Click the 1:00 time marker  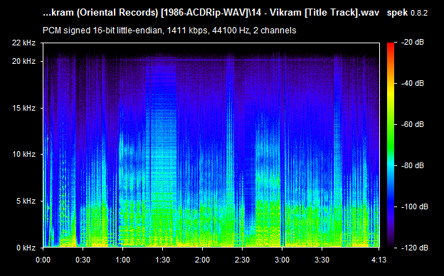(122, 260)
